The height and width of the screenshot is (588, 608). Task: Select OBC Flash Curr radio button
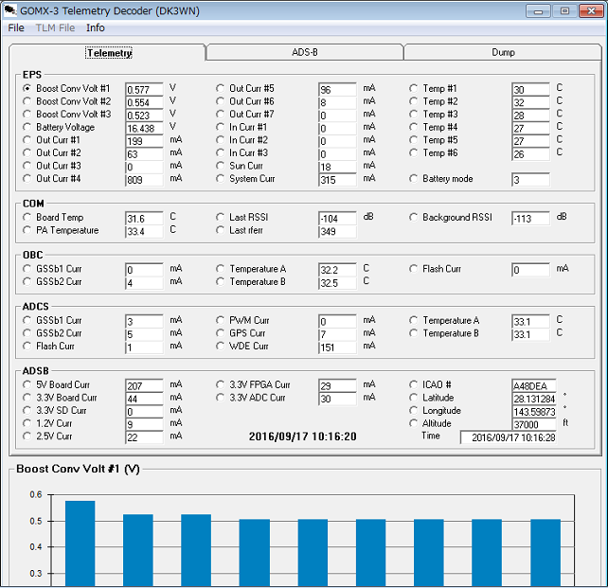point(413,269)
